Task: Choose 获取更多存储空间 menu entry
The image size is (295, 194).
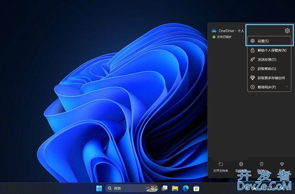Action: pos(269,78)
